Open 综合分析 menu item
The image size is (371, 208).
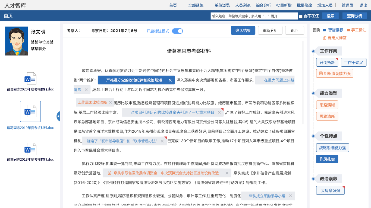pos(263,5)
